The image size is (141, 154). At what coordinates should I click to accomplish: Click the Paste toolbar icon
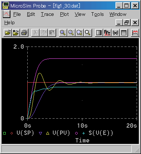(x=52, y=32)
